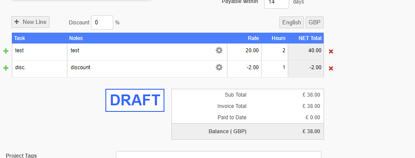The width and height of the screenshot is (415, 158).
Task: Edit the hours value 2
Action: coord(275,52)
